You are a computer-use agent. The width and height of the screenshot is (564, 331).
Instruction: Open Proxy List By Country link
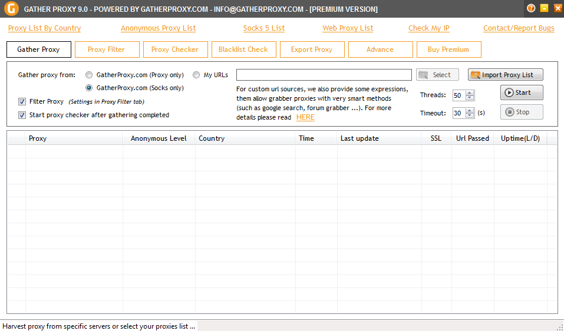coord(44,28)
